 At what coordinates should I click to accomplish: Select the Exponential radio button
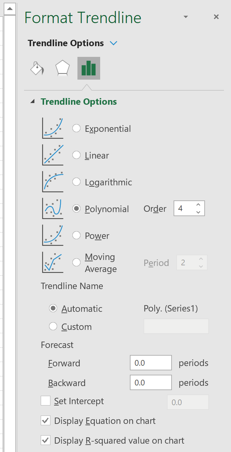click(x=76, y=128)
